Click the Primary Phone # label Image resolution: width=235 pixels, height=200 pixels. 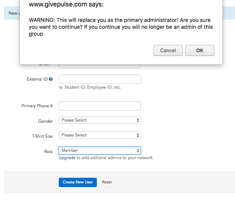(x=37, y=106)
